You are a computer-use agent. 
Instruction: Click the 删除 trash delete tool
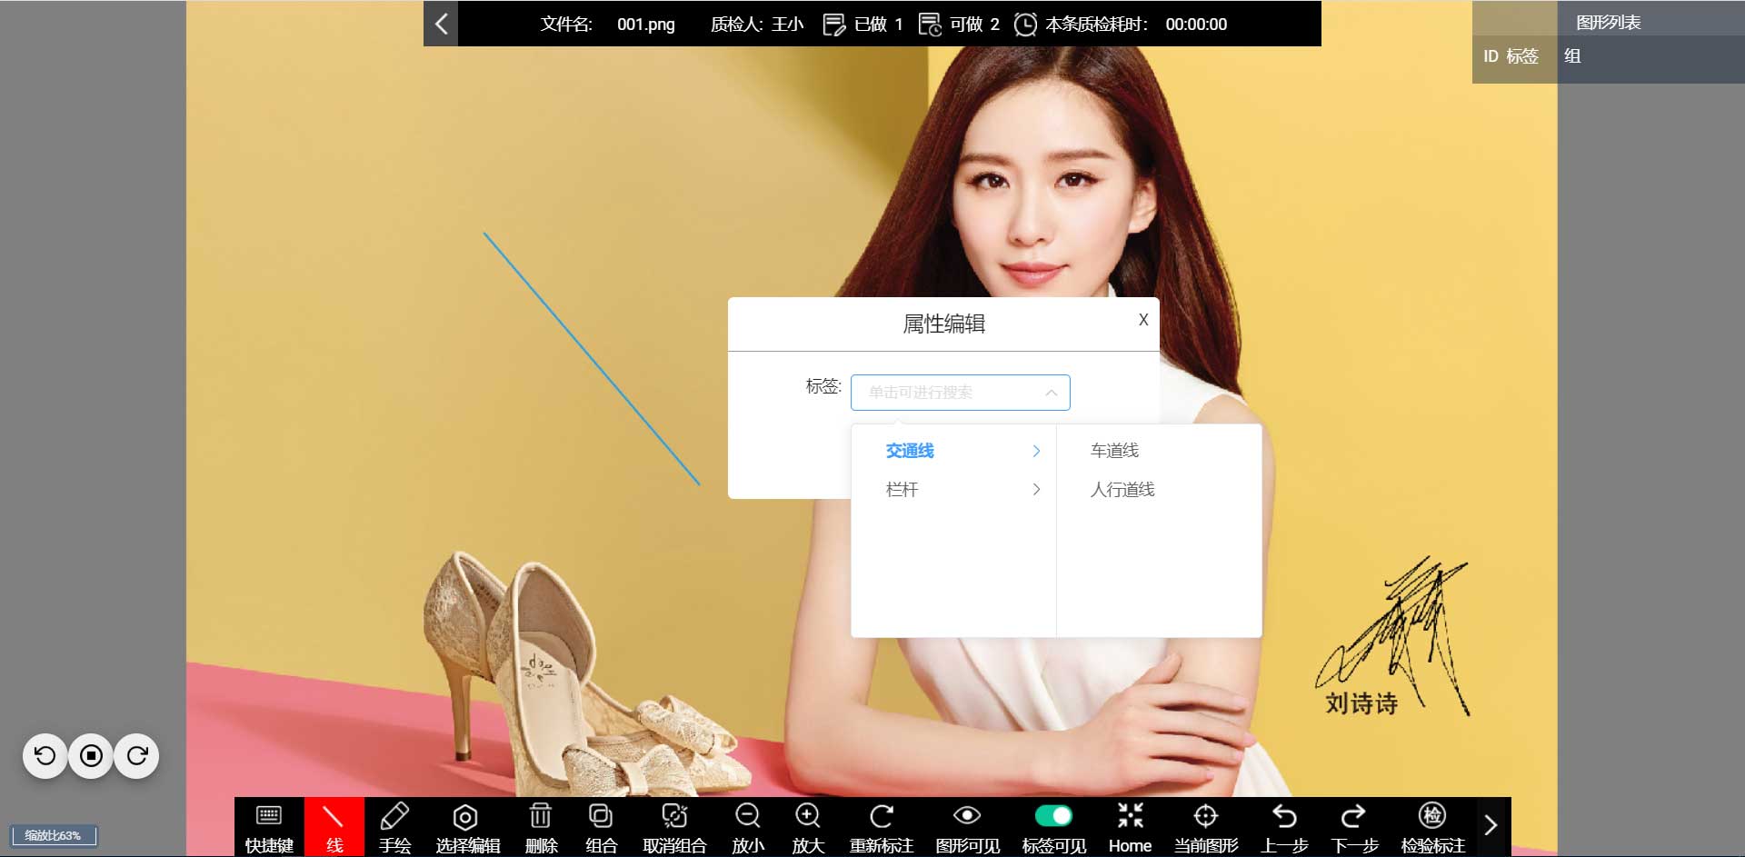541,828
